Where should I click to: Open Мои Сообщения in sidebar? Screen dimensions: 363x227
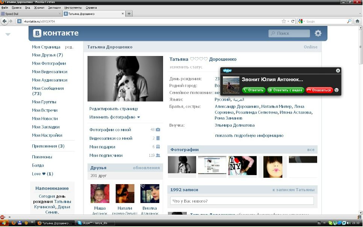click(x=48, y=88)
